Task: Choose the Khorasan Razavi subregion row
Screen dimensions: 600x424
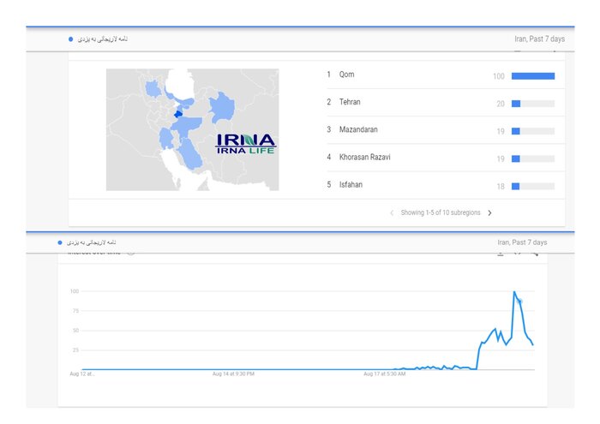Action: coord(366,158)
